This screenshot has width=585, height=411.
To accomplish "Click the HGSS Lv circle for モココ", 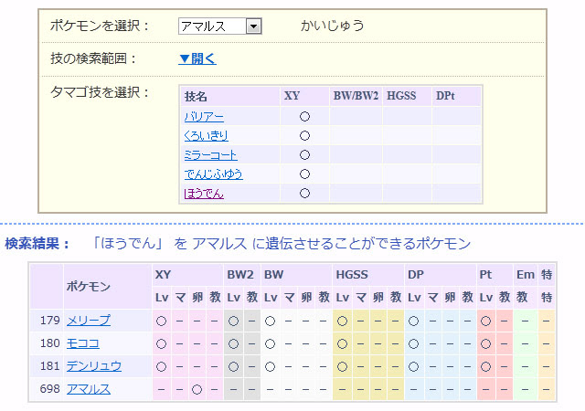I will [342, 343].
